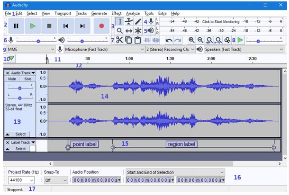This screenshot has width=289, height=195.
Task: Collapse the Audio Track with its triangle
Action: click(8, 134)
